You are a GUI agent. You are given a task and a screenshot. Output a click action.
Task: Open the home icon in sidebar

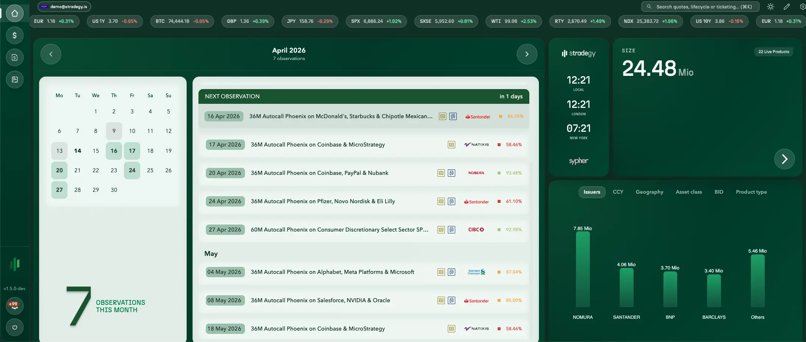pos(15,13)
